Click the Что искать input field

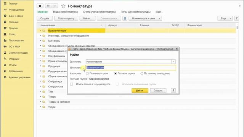click(131, 68)
